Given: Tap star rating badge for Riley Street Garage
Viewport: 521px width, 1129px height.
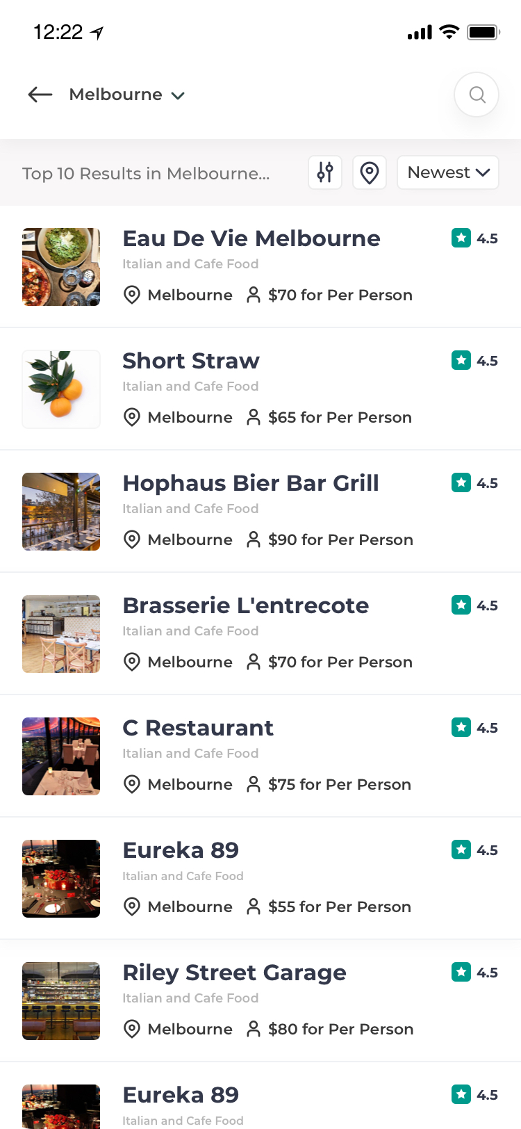Looking at the screenshot, I should click(x=461, y=972).
